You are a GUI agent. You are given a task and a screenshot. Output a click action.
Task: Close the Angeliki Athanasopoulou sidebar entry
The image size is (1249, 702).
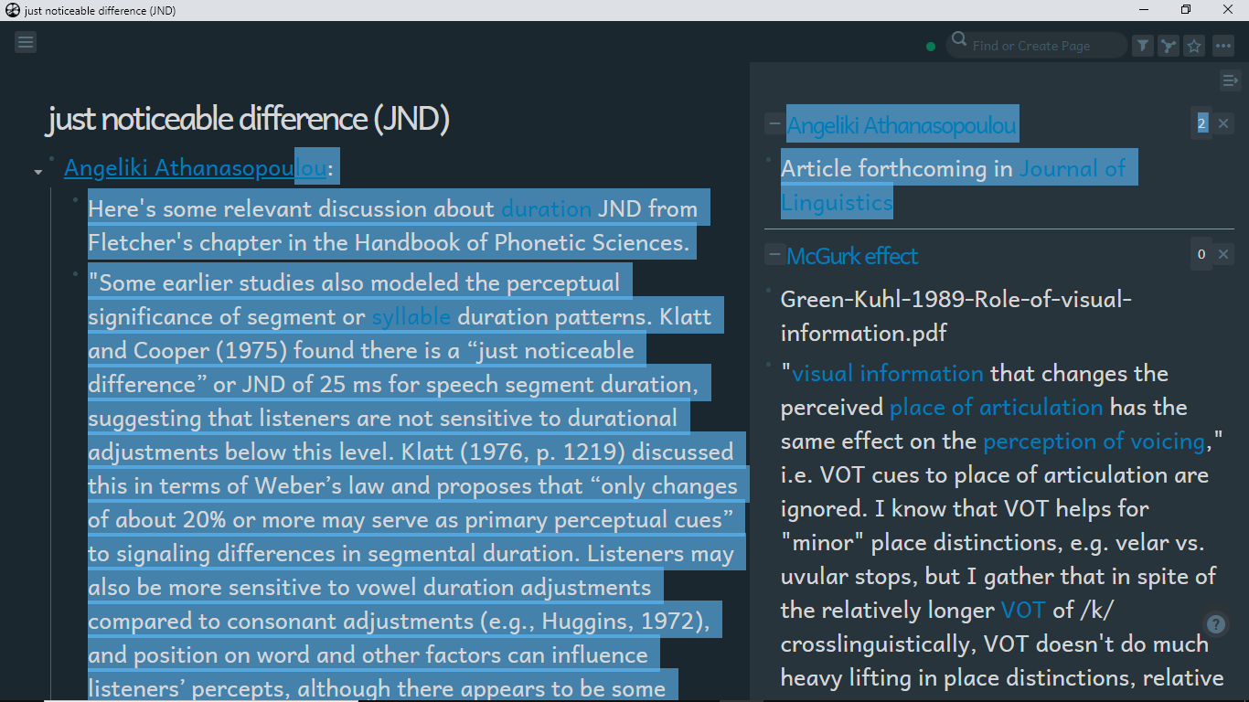click(1222, 122)
